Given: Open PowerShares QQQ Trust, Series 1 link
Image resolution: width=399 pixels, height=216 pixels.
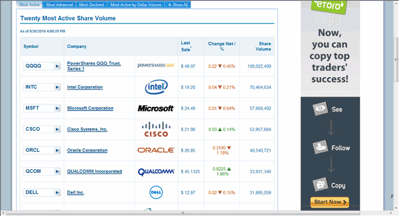Looking at the screenshot, I should pos(94,66).
